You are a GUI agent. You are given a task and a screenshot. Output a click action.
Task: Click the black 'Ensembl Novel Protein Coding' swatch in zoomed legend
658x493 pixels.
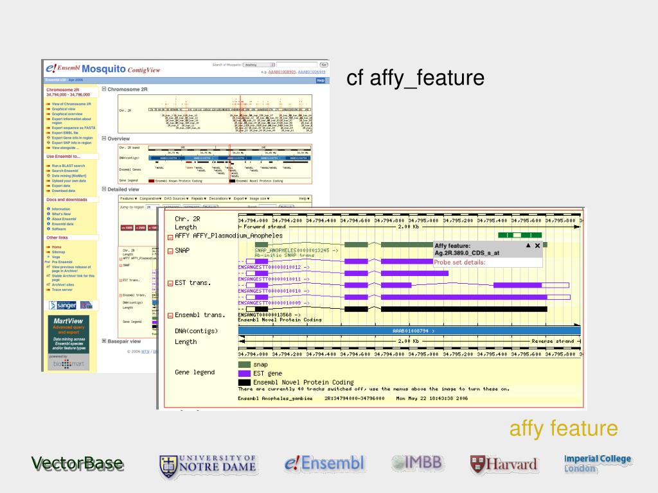tap(244, 383)
